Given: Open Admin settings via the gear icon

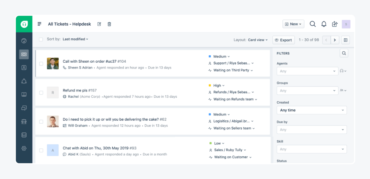Looking at the screenshot, I should click(24, 148).
